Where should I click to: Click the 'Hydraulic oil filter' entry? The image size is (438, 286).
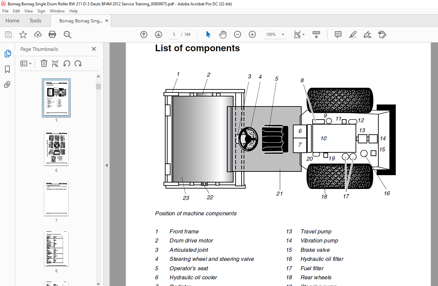(322, 259)
